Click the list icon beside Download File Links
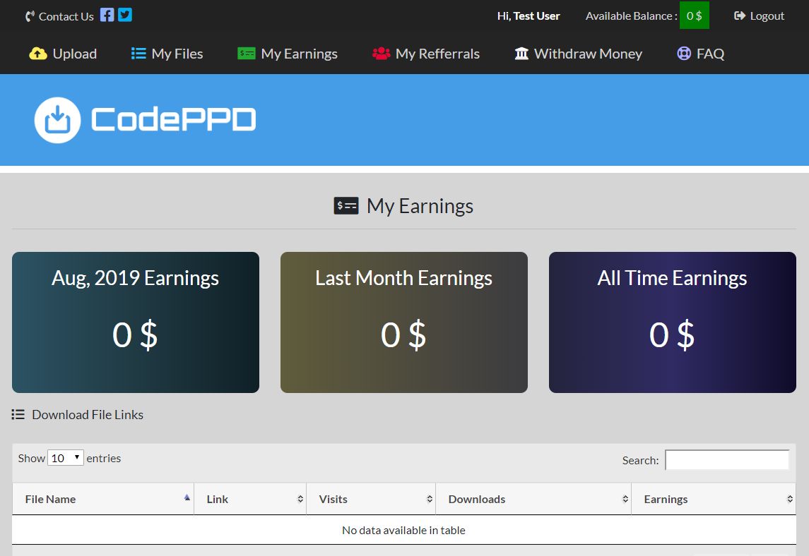809x556 pixels. coord(18,414)
